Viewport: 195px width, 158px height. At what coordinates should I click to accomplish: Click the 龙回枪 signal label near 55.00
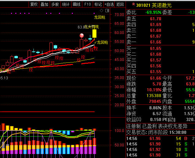pyautogui.click(x=102, y=42)
